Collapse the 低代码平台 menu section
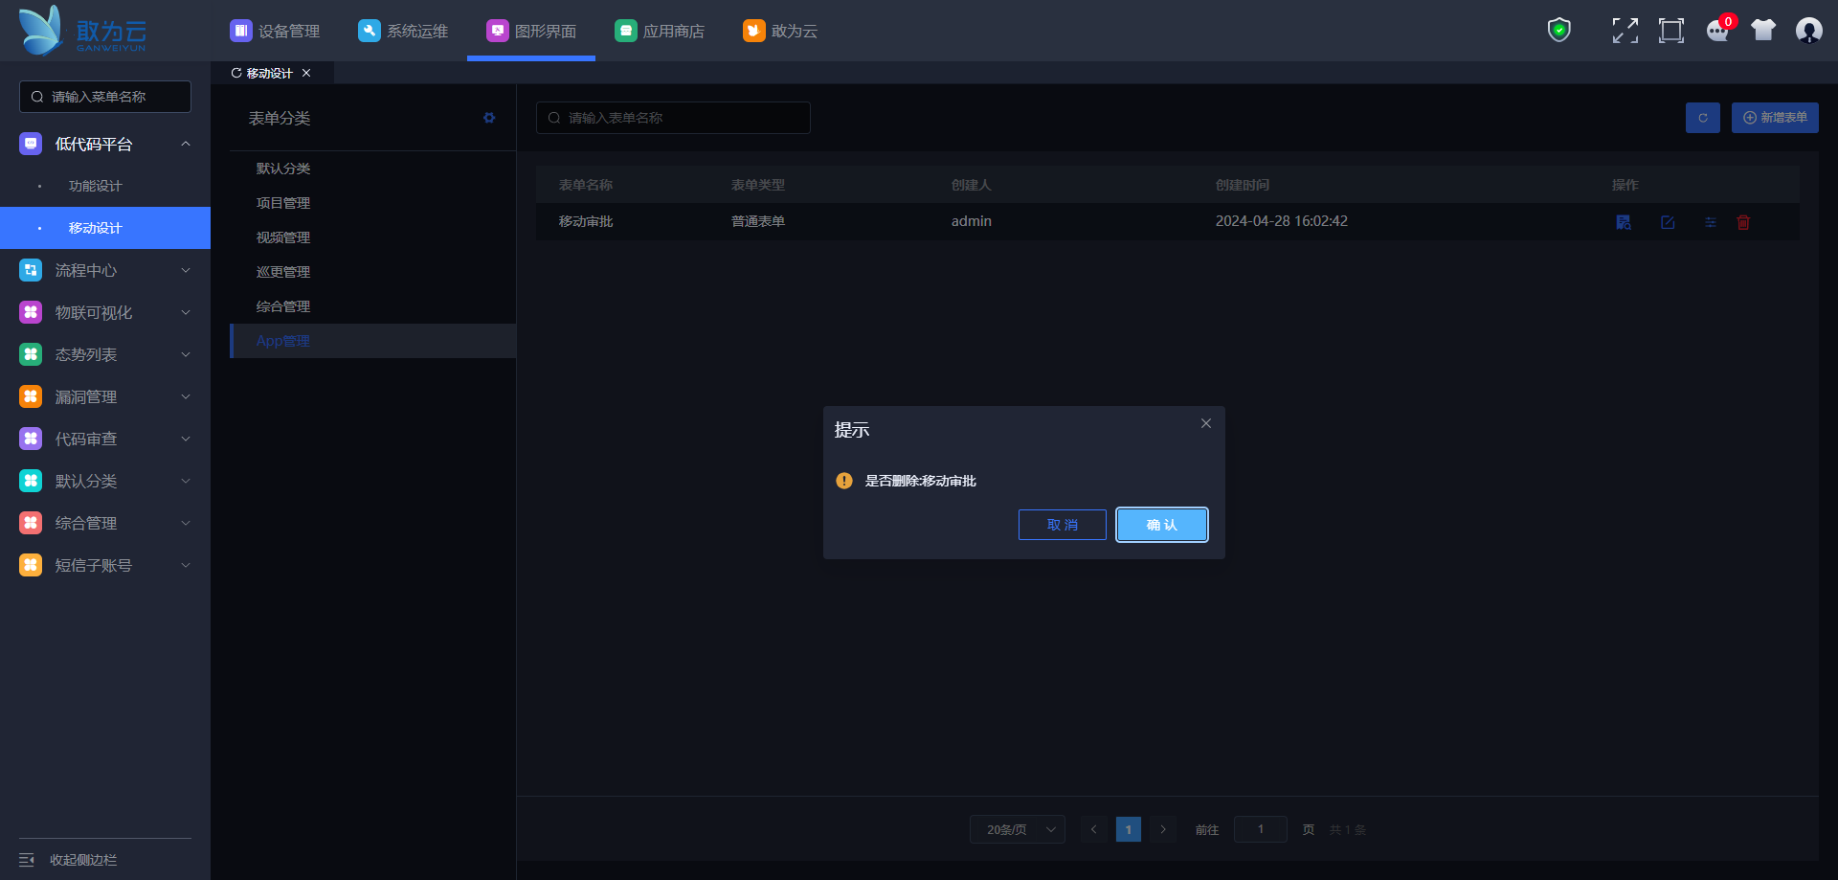The image size is (1838, 880). (x=185, y=145)
